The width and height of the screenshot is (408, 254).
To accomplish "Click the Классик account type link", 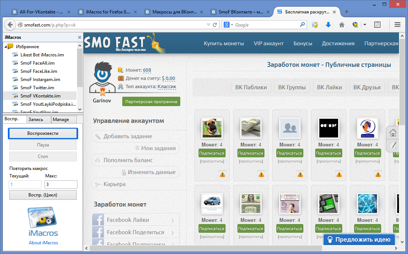I will coord(167,87).
